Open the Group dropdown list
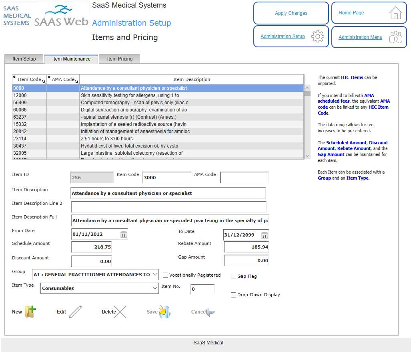 pos(95,275)
